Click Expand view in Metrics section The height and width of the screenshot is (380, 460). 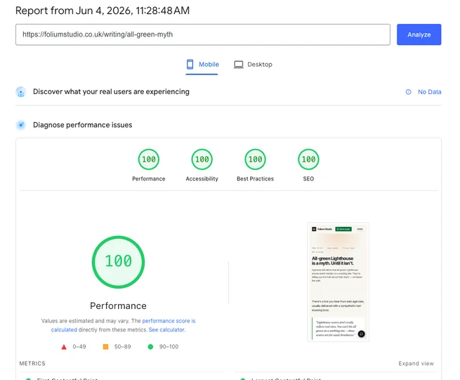pos(416,364)
